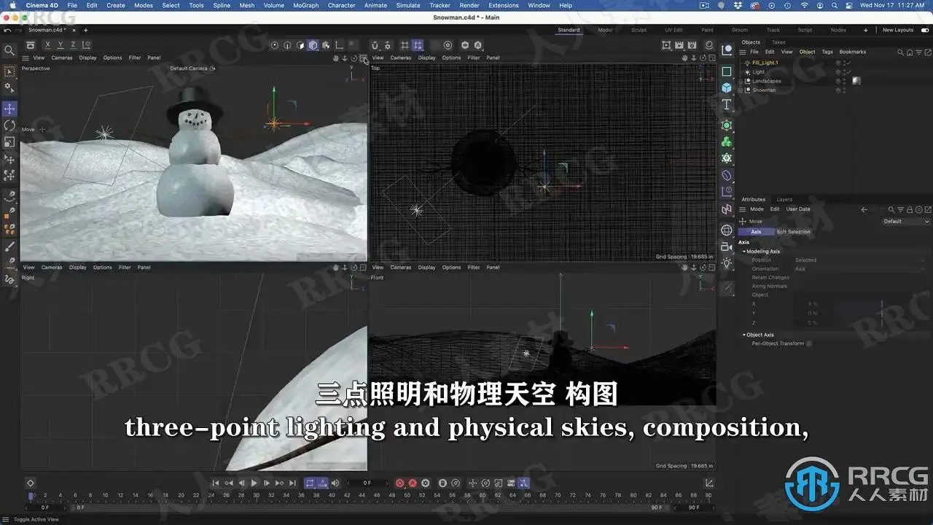Select the Scale tool in left toolbar
This screenshot has height=525, width=933.
[9, 142]
